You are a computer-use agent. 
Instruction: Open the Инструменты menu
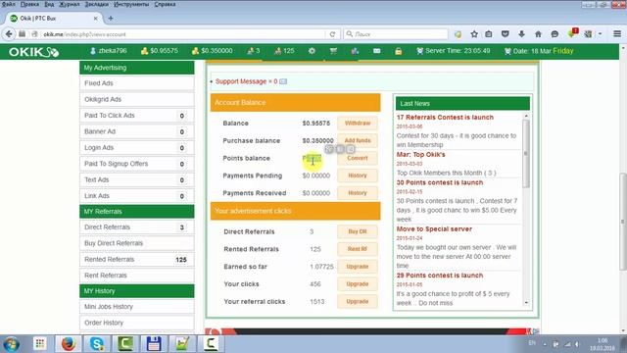tap(131, 4)
